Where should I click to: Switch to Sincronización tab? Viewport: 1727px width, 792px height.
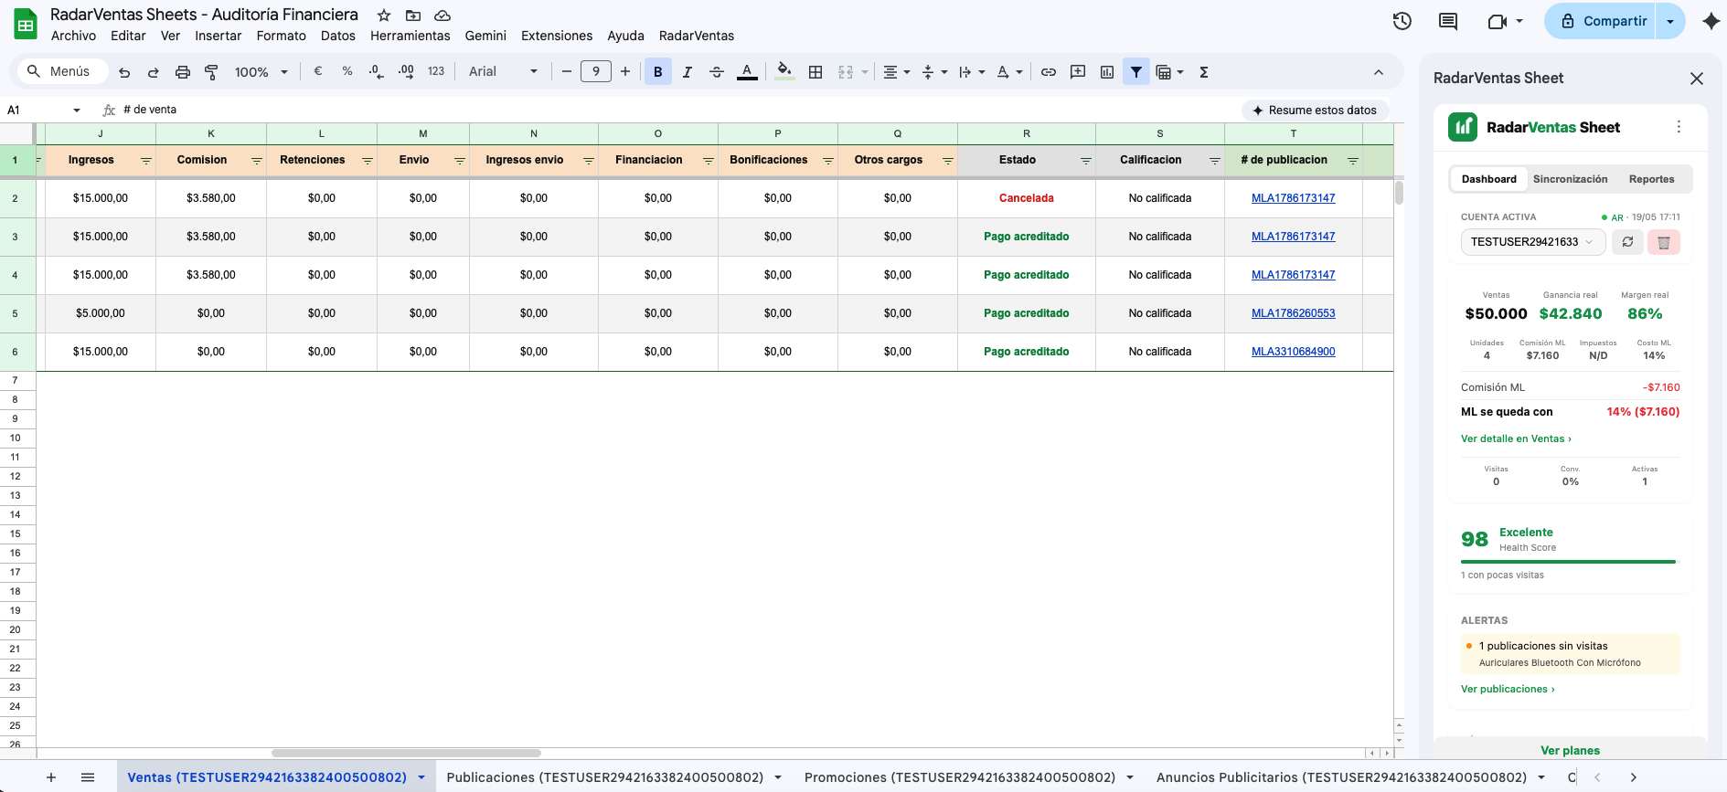(x=1570, y=179)
